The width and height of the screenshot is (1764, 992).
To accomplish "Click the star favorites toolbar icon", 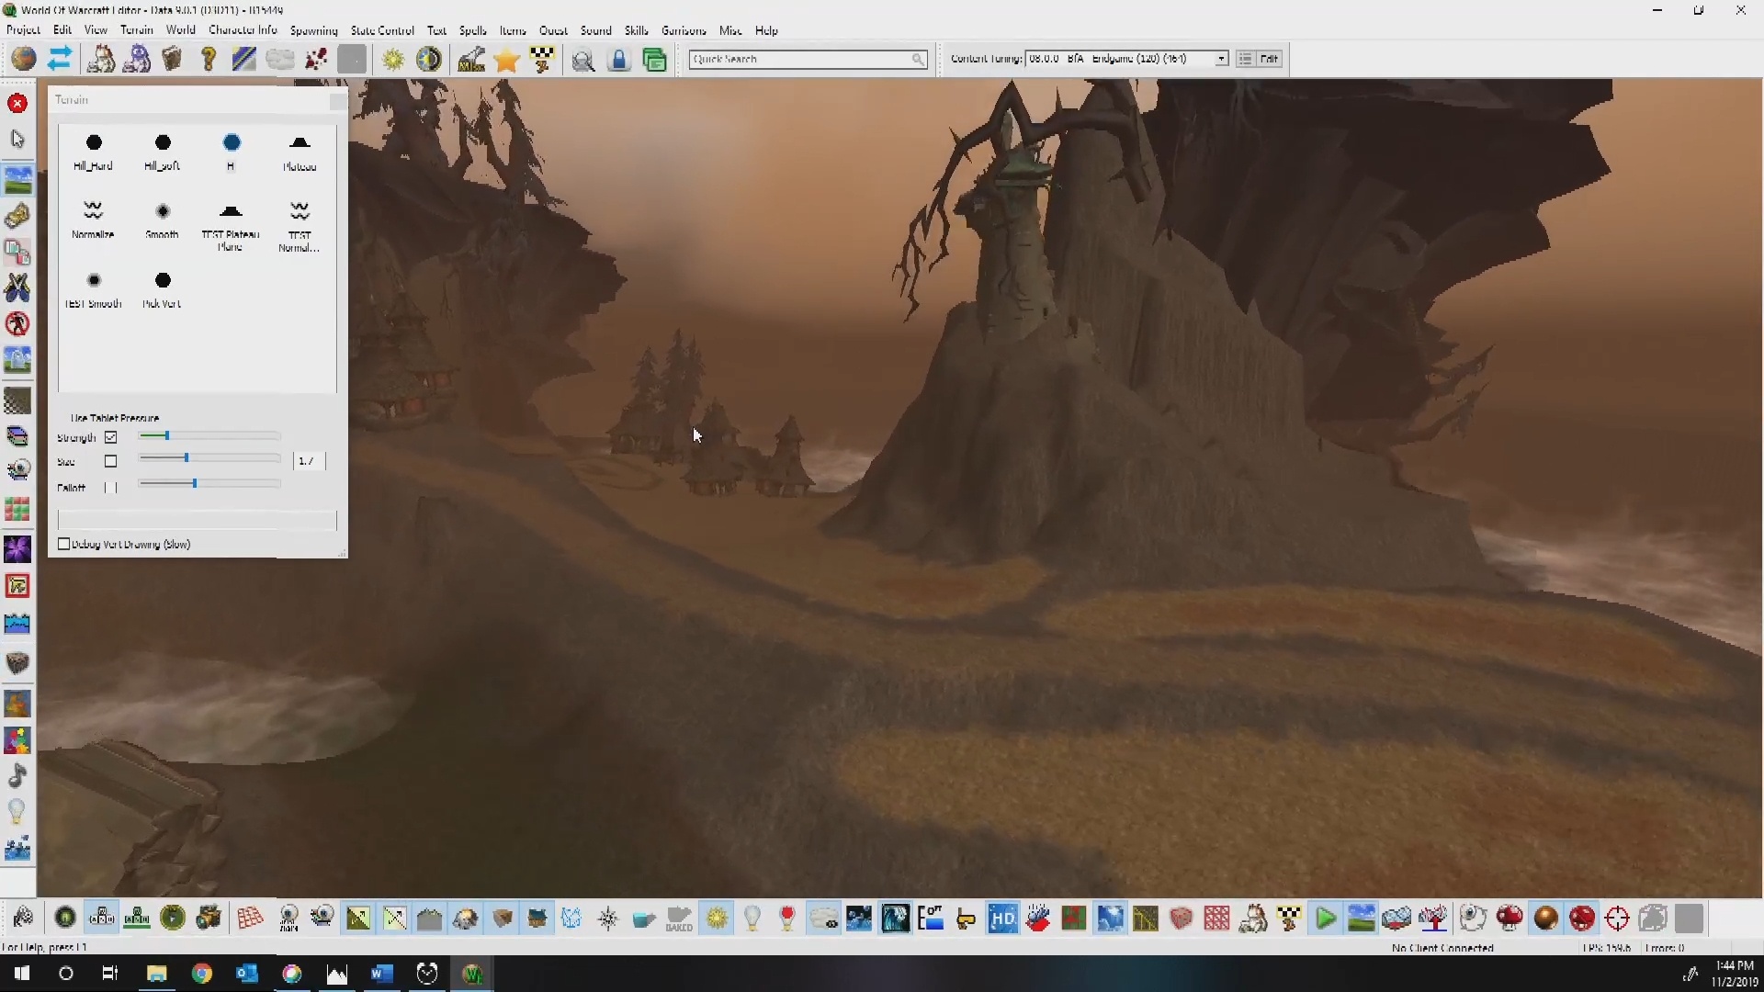I will 506,58.
